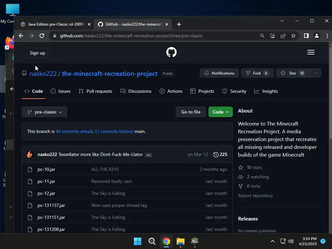Open the pre-classic branch dropdown
The image size is (332, 249).
[44, 112]
